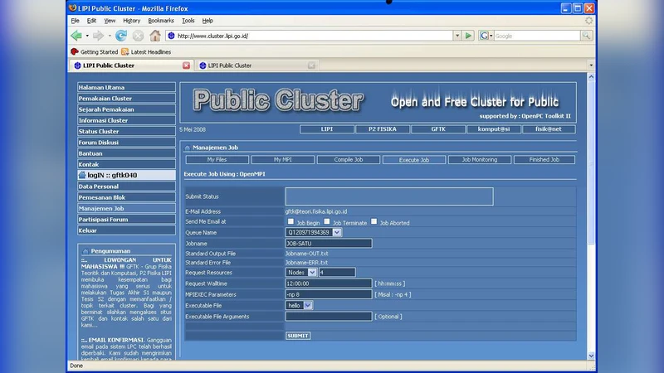Switch to the Job Monitoring tab
Viewport: 664px width, 373px height.
click(x=479, y=160)
